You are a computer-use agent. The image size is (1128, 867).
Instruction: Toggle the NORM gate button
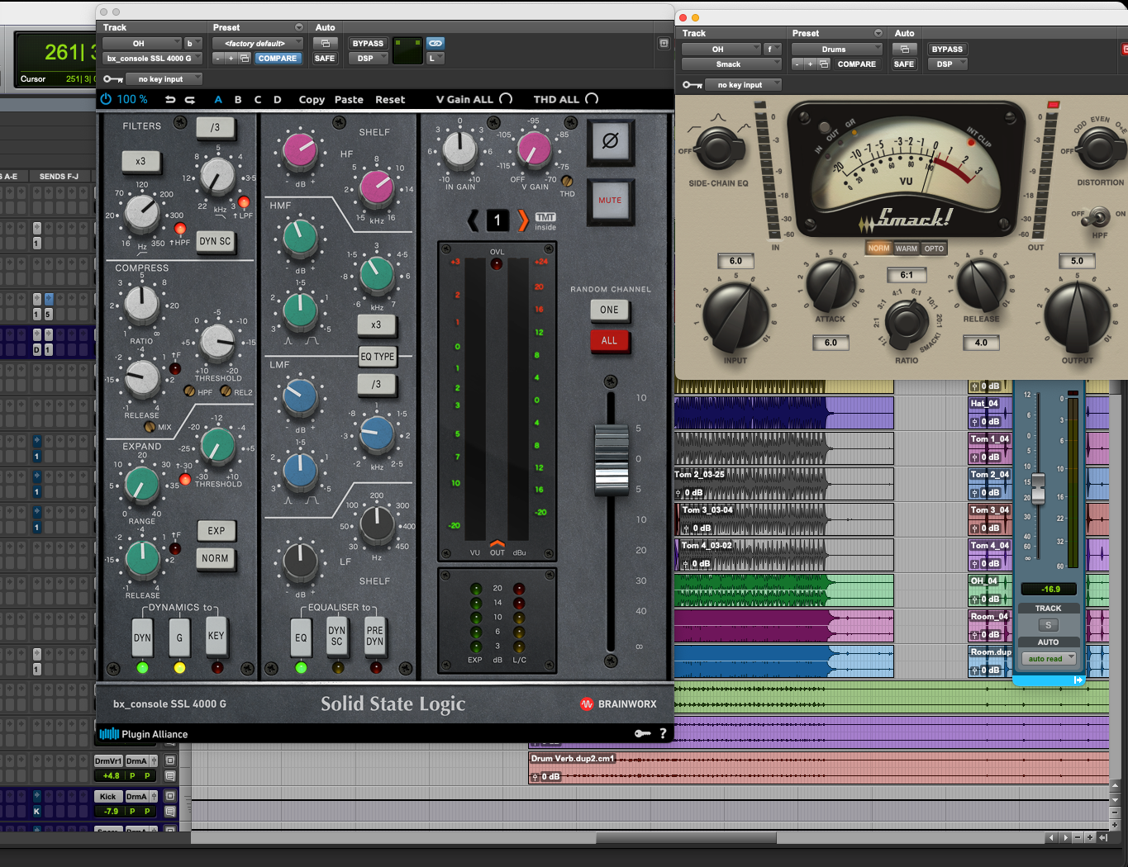[x=216, y=559]
